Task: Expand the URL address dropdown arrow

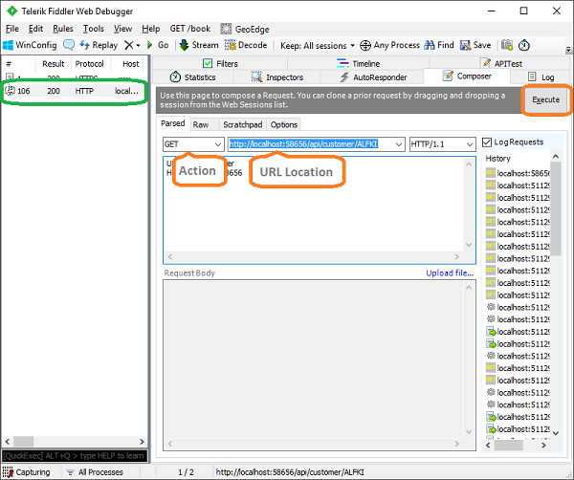Action: click(x=399, y=144)
